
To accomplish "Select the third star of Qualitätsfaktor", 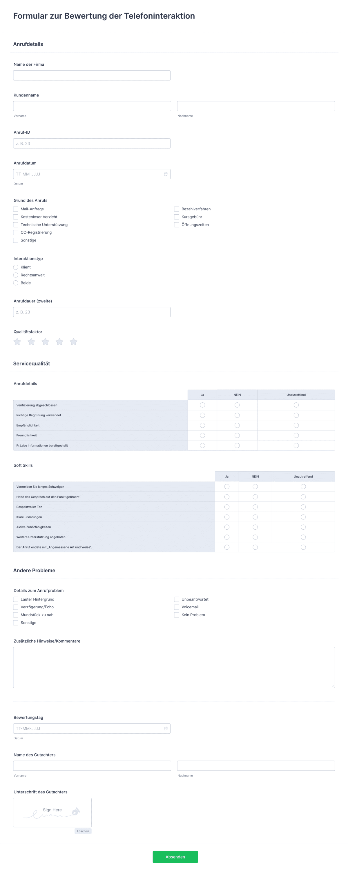I will tap(45, 342).
